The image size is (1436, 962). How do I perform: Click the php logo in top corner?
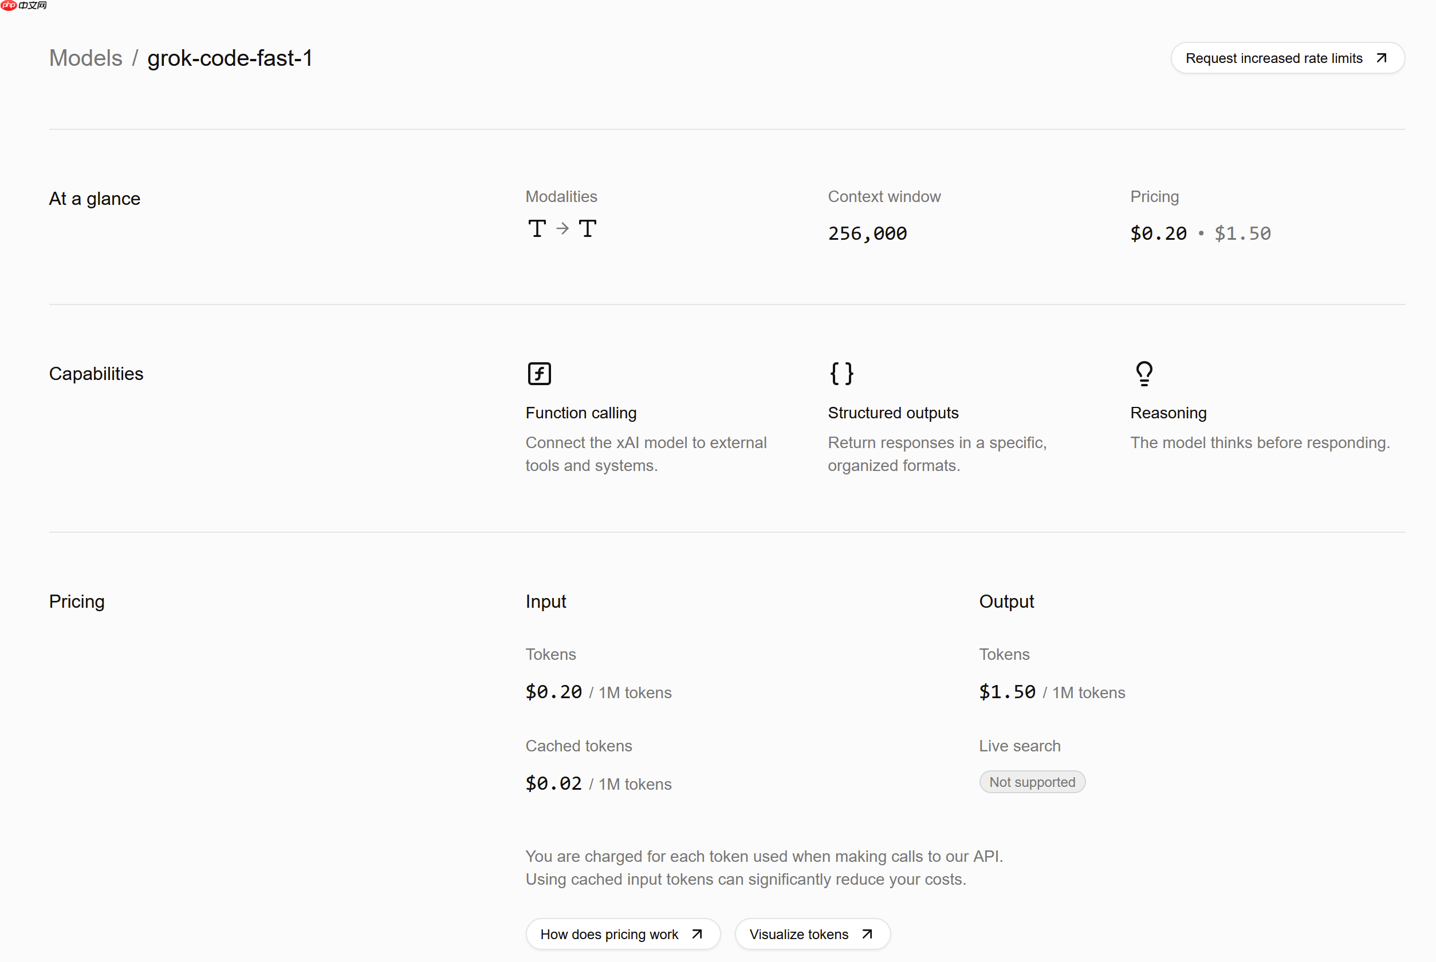pyautogui.click(x=9, y=6)
